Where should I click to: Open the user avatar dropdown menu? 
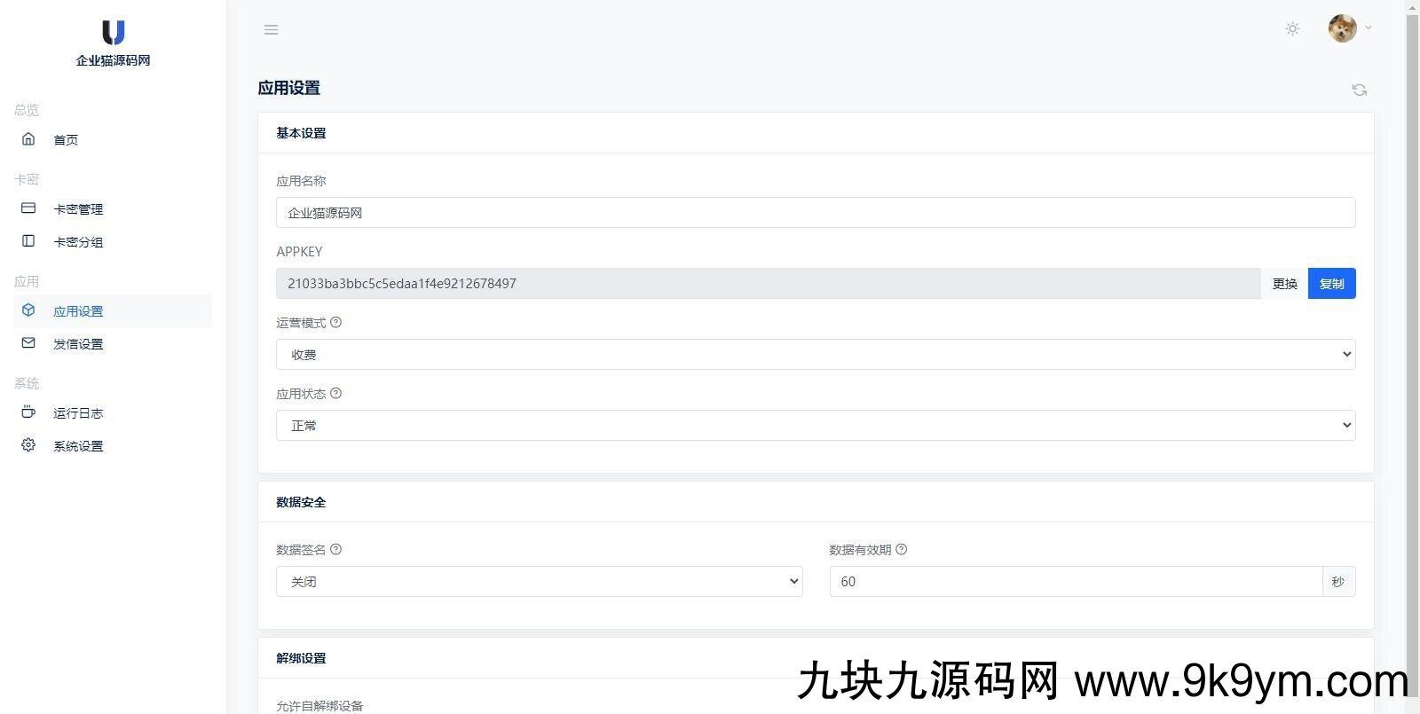pos(1350,28)
